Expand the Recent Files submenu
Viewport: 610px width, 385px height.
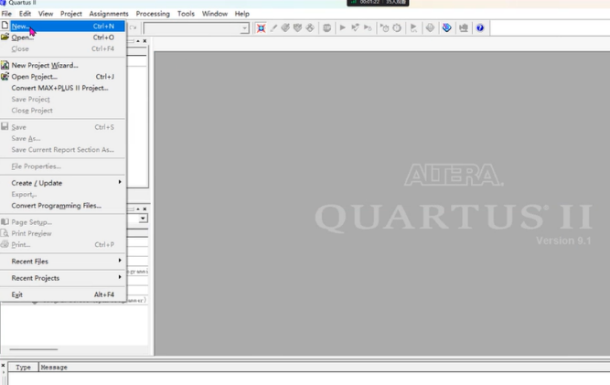pyautogui.click(x=63, y=262)
